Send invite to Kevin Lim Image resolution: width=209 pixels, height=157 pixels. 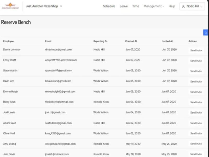(x=196, y=82)
